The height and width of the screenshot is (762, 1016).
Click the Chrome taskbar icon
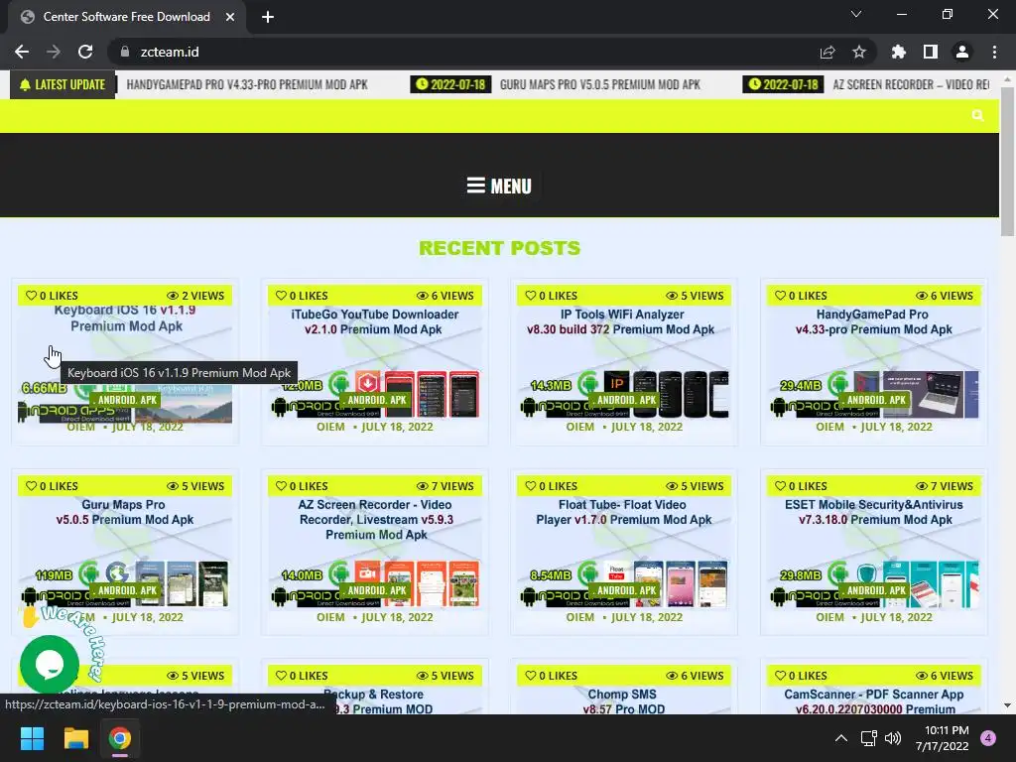(x=120, y=738)
